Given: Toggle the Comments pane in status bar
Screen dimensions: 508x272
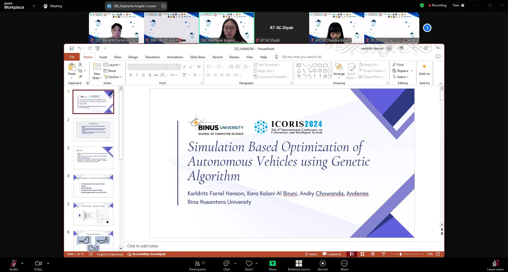Looking at the screenshot, I should (x=332, y=254).
